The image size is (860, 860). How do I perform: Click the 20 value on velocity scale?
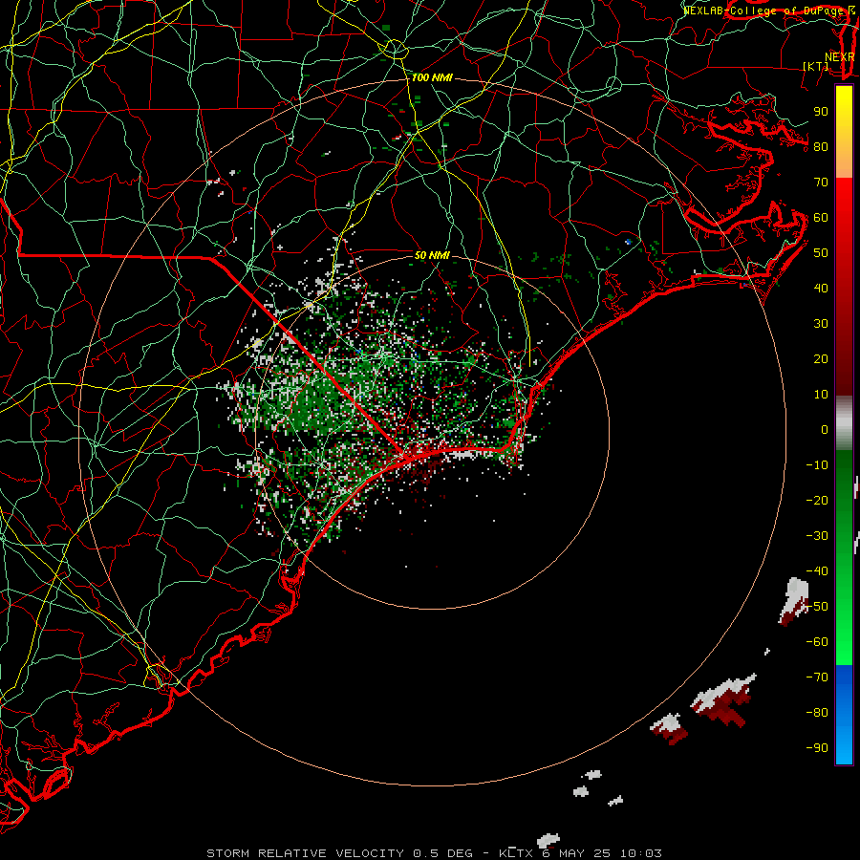[x=821, y=358]
